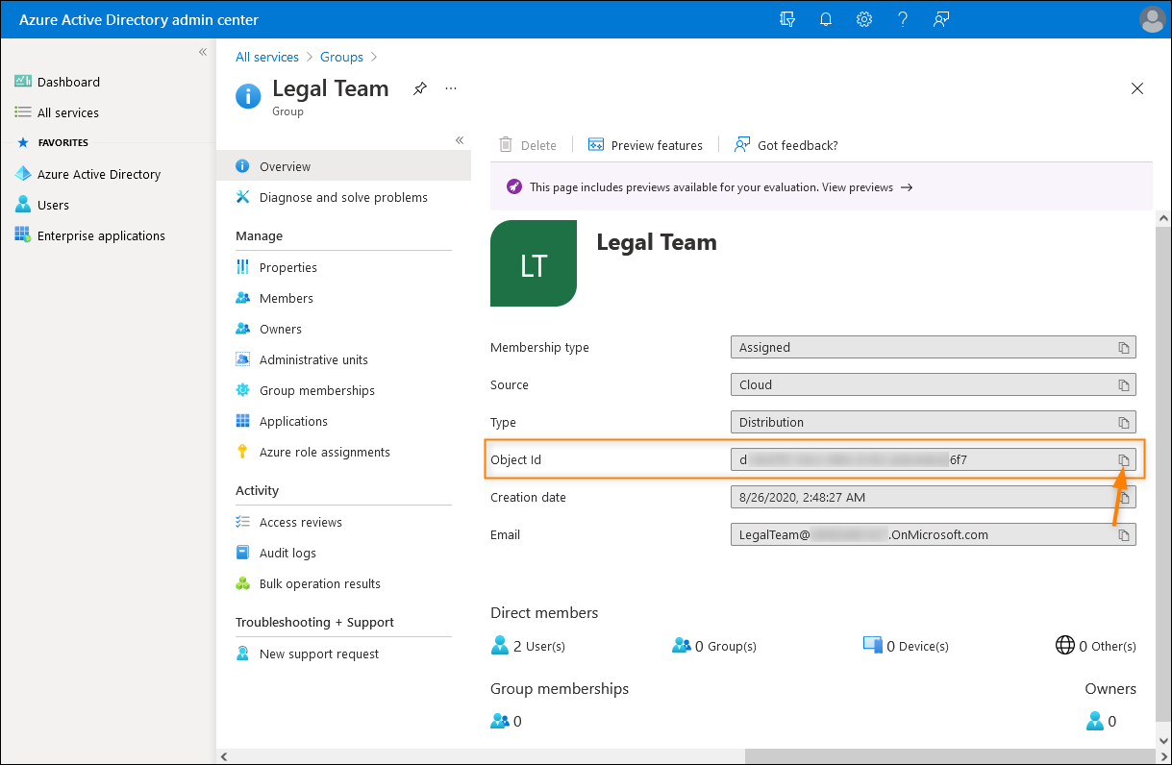
Task: Click the horizontal scrollbar left arrow
Action: click(x=224, y=756)
